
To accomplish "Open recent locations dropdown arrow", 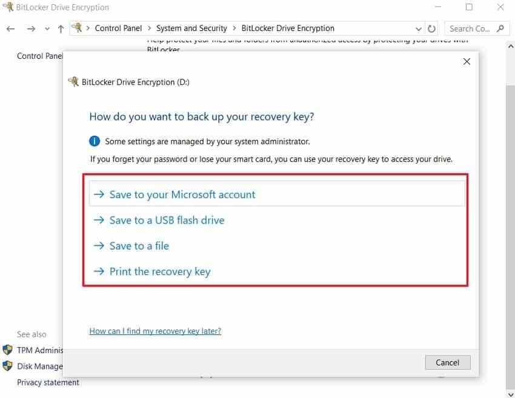I will [47, 29].
